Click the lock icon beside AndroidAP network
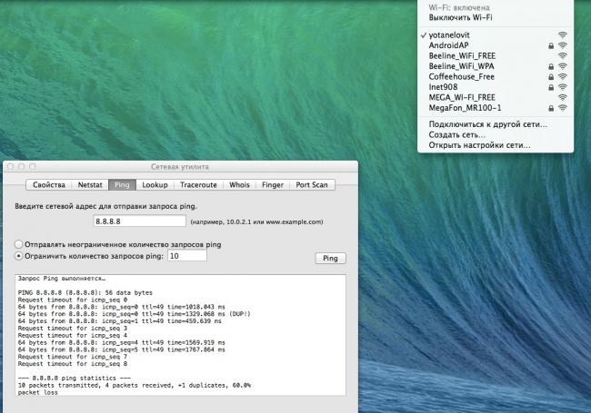This screenshot has width=591, height=413. [x=551, y=44]
